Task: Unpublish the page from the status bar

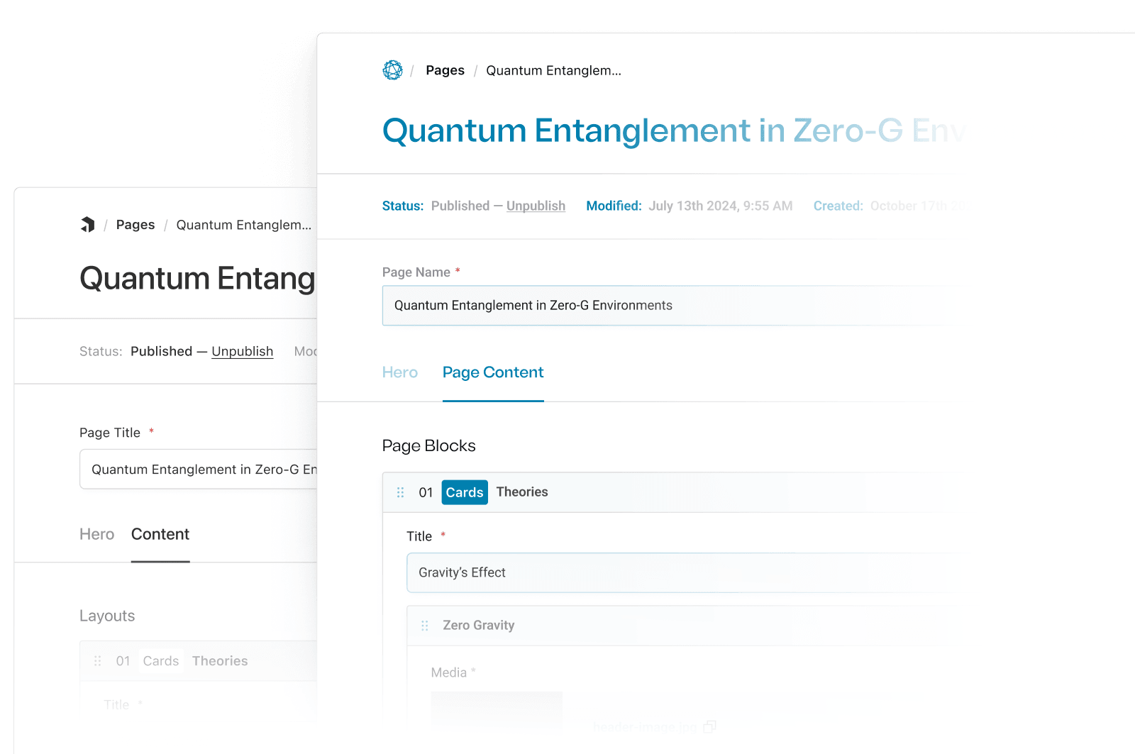Action: (x=536, y=206)
